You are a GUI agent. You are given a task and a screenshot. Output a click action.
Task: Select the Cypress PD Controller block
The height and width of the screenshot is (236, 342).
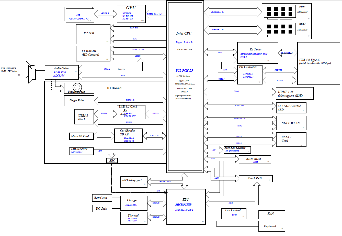[249, 75]
